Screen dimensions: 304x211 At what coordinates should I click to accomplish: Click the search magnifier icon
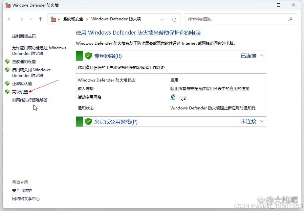[x=290, y=19]
